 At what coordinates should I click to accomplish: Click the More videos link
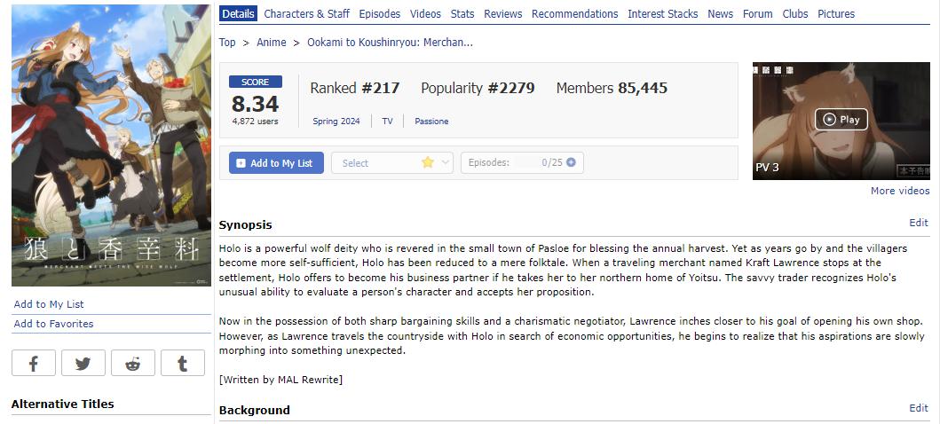(x=899, y=191)
